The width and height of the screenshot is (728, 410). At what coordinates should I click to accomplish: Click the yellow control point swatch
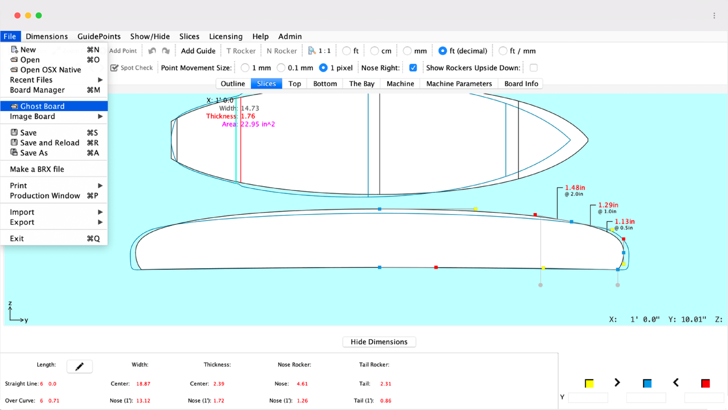pos(589,383)
